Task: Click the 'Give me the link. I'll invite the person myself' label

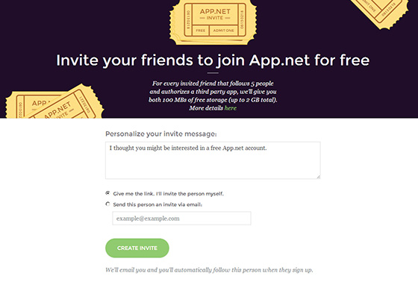Action: pyautogui.click(x=168, y=194)
